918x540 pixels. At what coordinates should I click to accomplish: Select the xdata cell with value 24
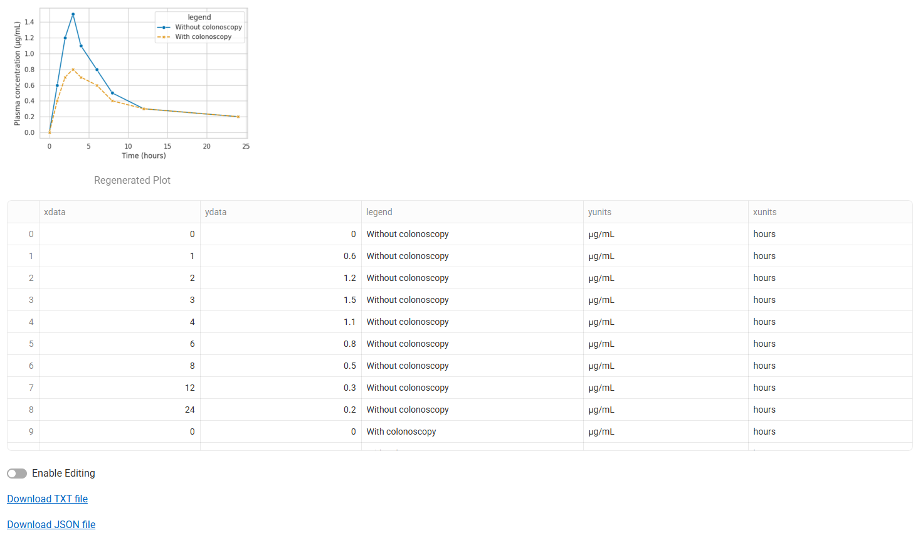click(119, 410)
